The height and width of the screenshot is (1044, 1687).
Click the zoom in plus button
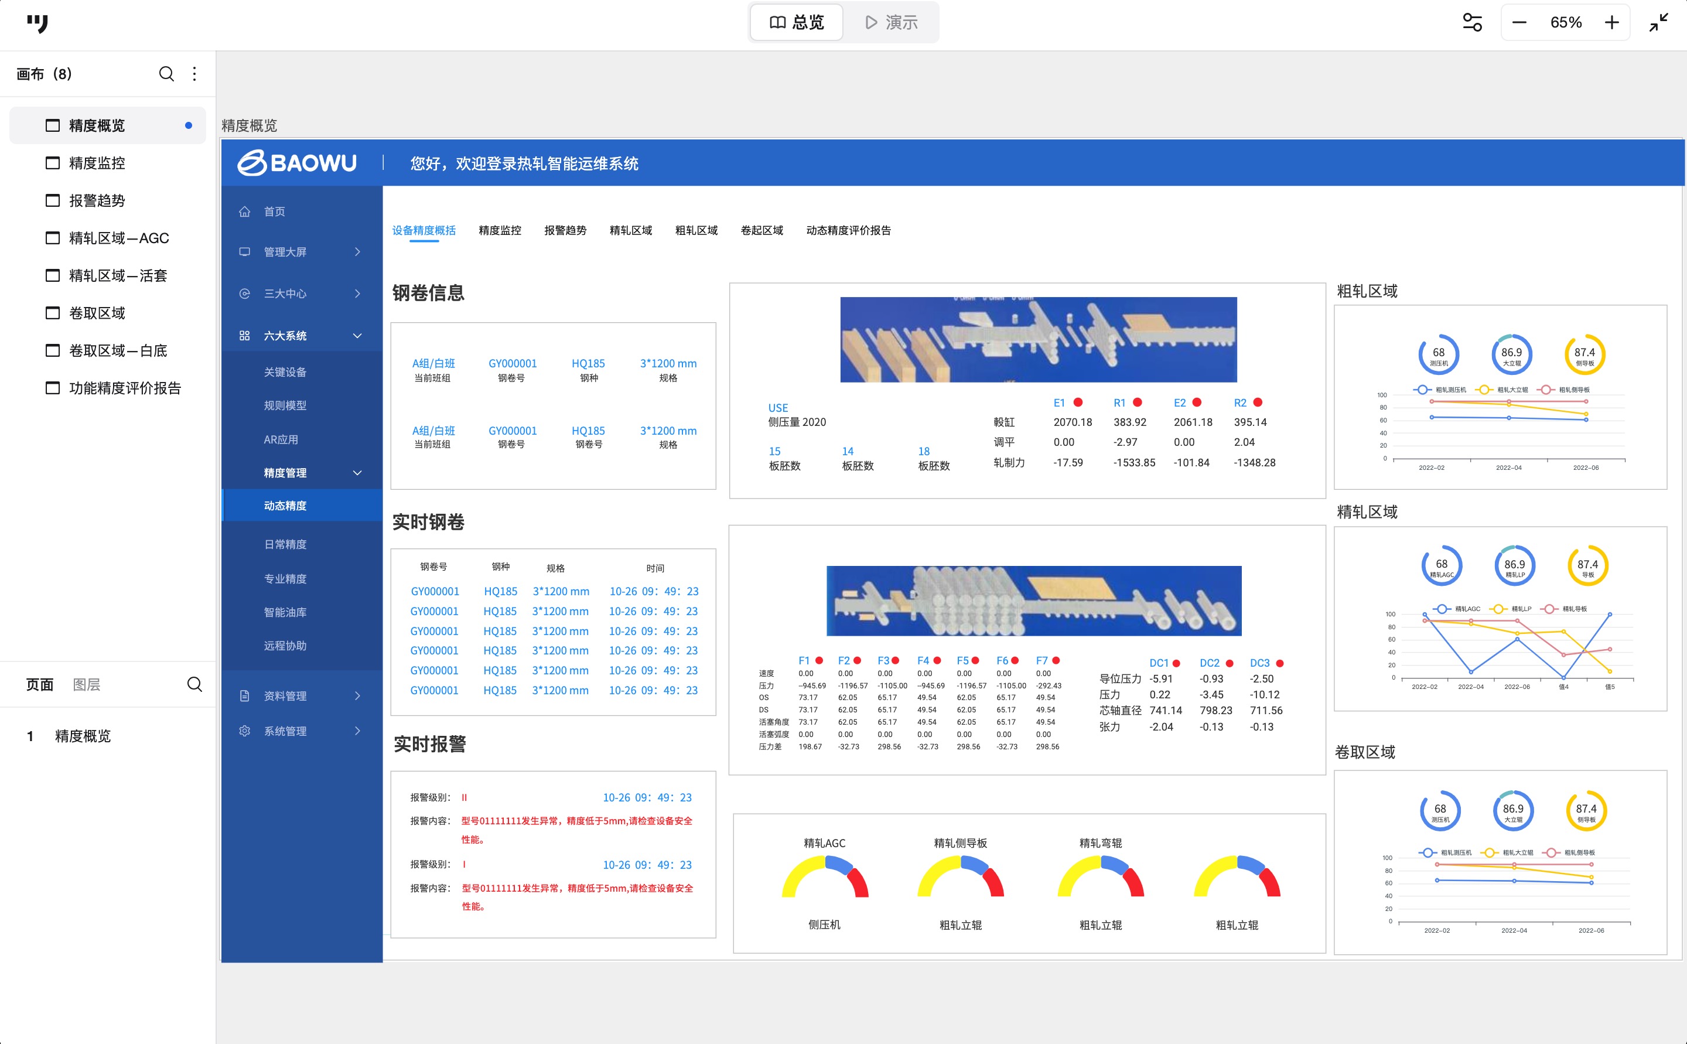pos(1611,23)
